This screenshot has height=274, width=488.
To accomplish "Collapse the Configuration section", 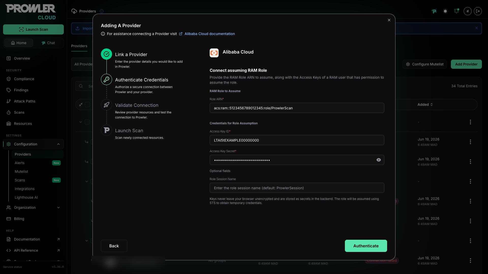I will click(x=33, y=144).
